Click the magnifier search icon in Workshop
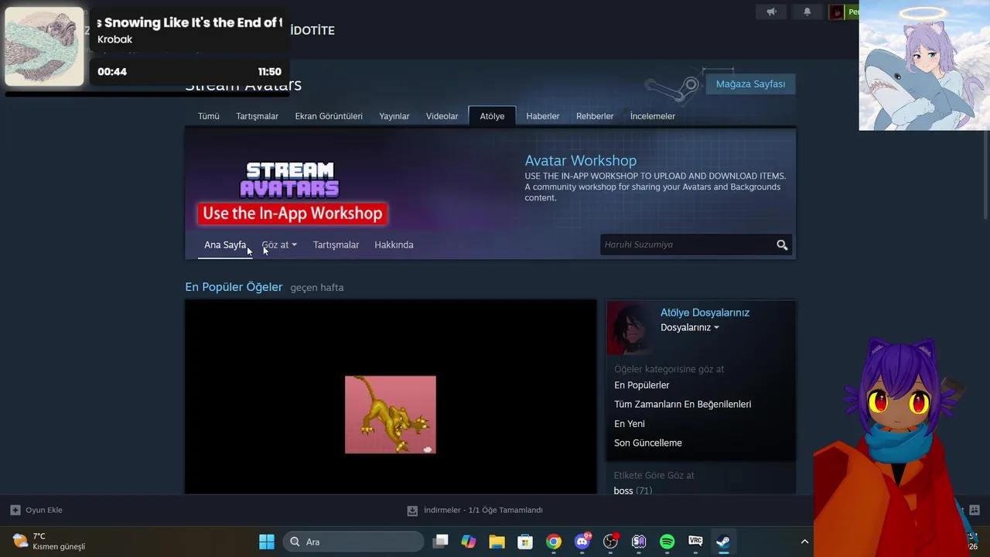Viewport: 990px width, 557px height. coord(782,244)
